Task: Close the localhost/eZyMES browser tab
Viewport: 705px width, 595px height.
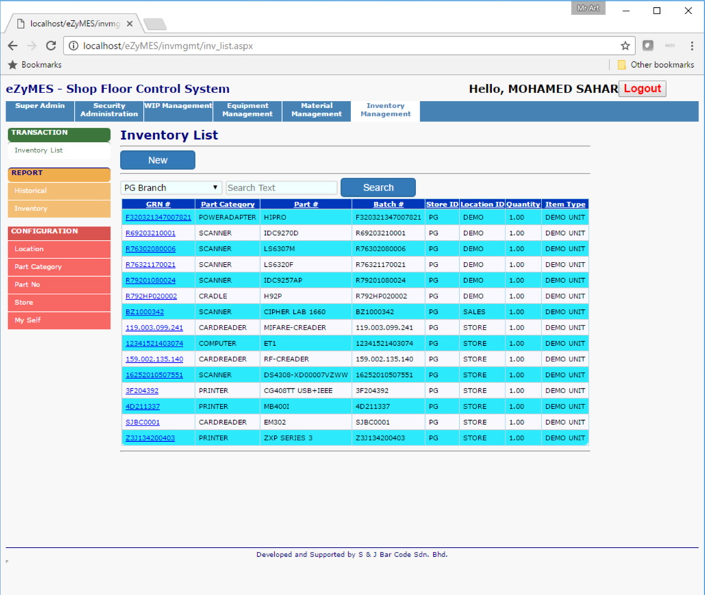Action: [129, 23]
